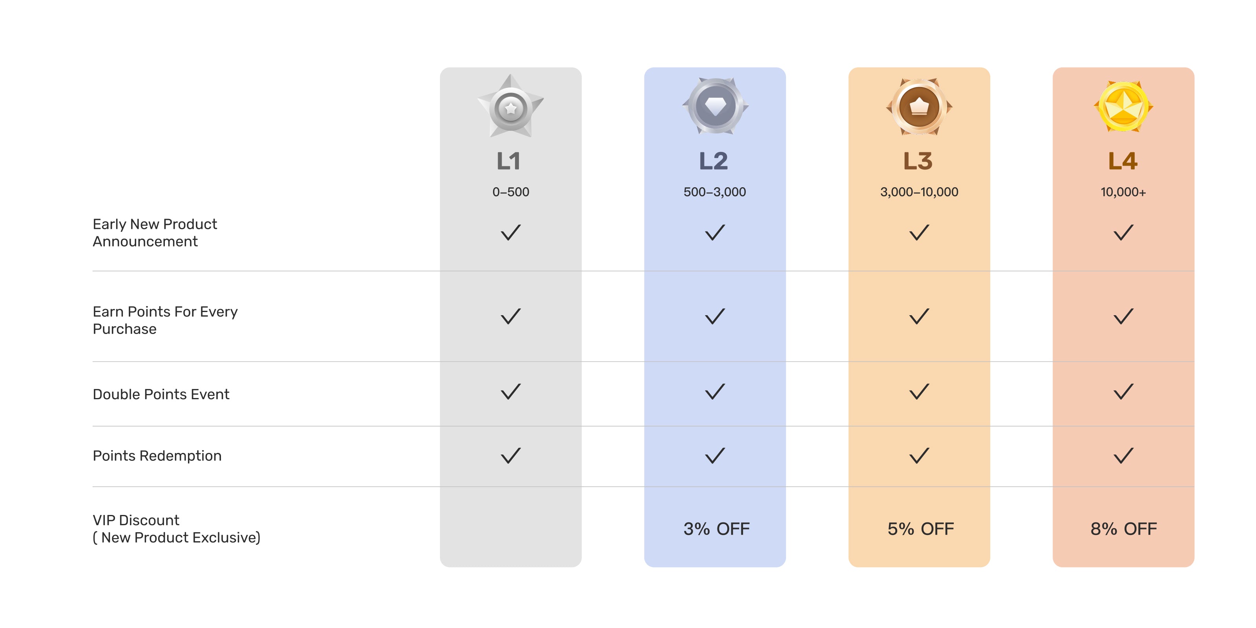Click L1 Points Redemption checkmark
Screen dimensions: 1256x628
pos(511,456)
